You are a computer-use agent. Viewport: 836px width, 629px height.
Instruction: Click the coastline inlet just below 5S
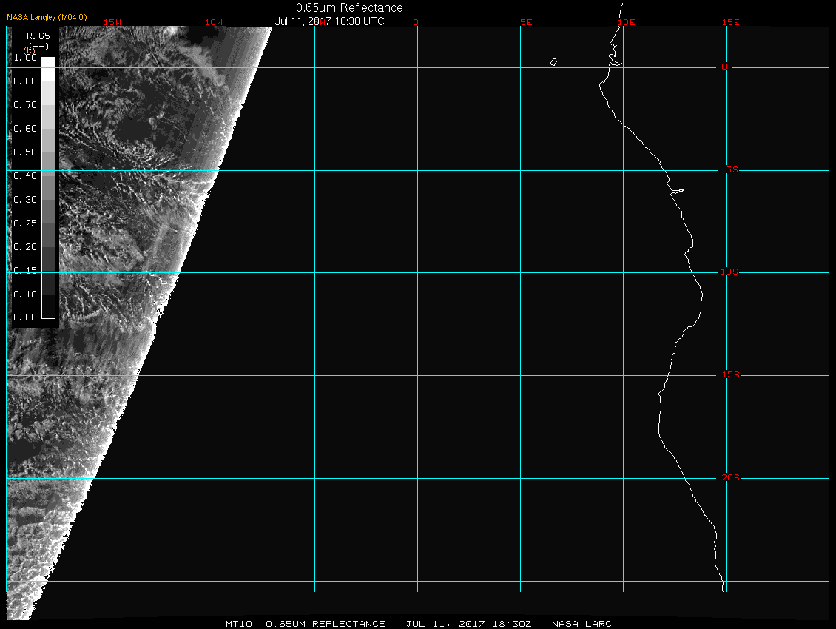click(677, 191)
